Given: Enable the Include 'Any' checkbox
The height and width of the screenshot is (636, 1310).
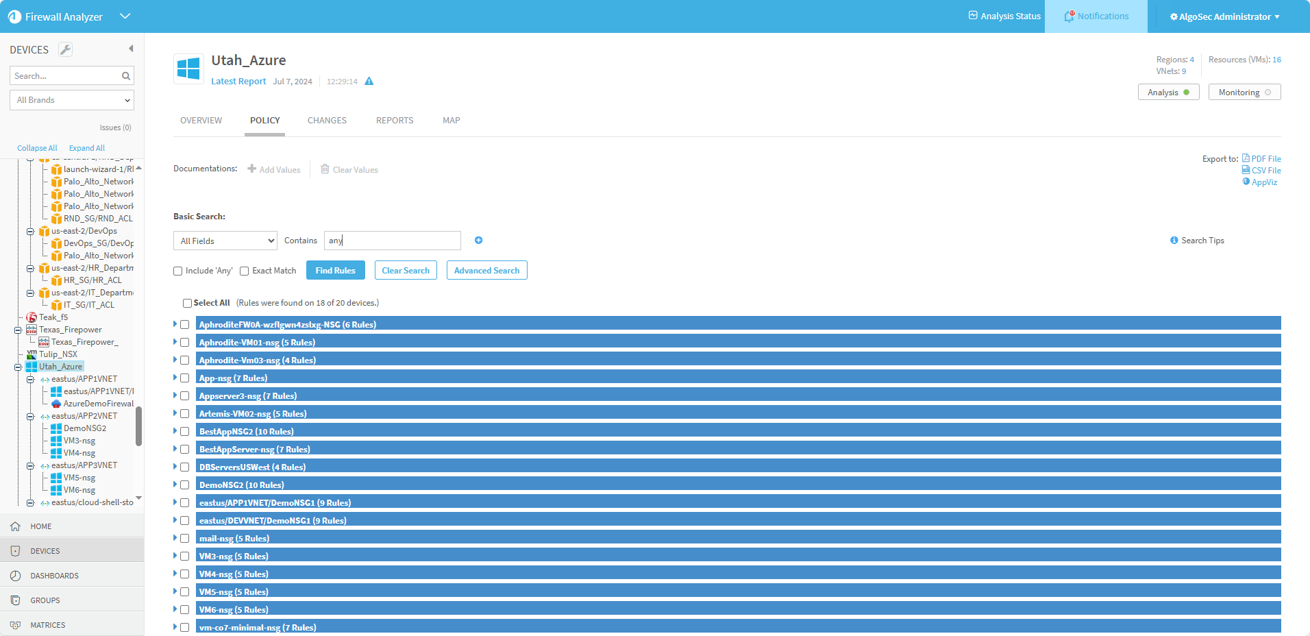Looking at the screenshot, I should (178, 271).
